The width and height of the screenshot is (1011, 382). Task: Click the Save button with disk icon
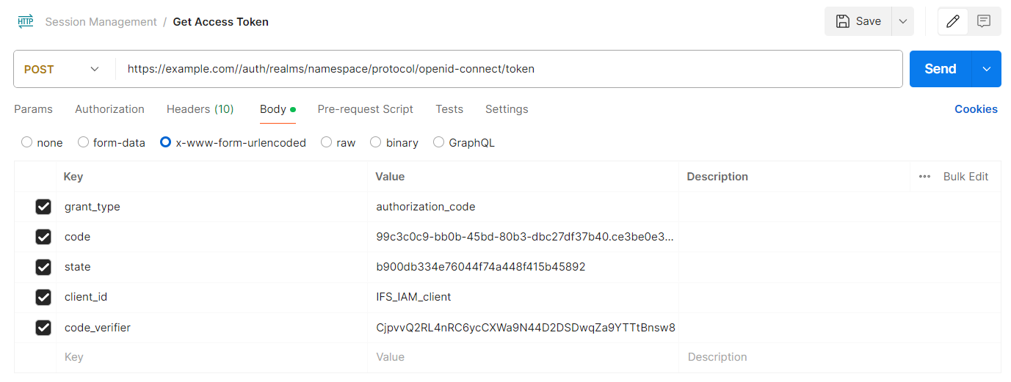tap(858, 21)
